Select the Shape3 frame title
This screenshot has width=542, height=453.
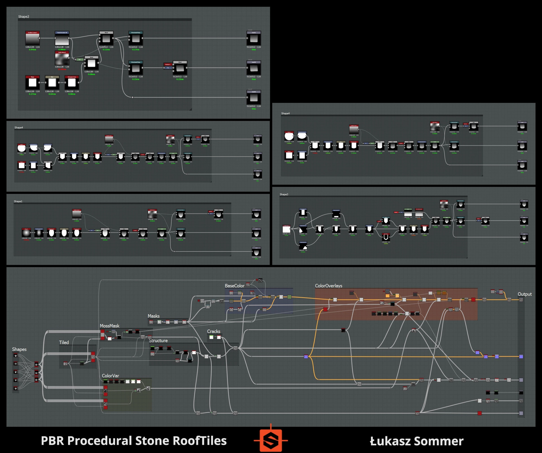284,194
